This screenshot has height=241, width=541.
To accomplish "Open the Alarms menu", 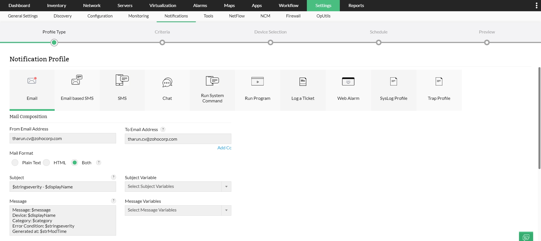I will [x=200, y=6].
